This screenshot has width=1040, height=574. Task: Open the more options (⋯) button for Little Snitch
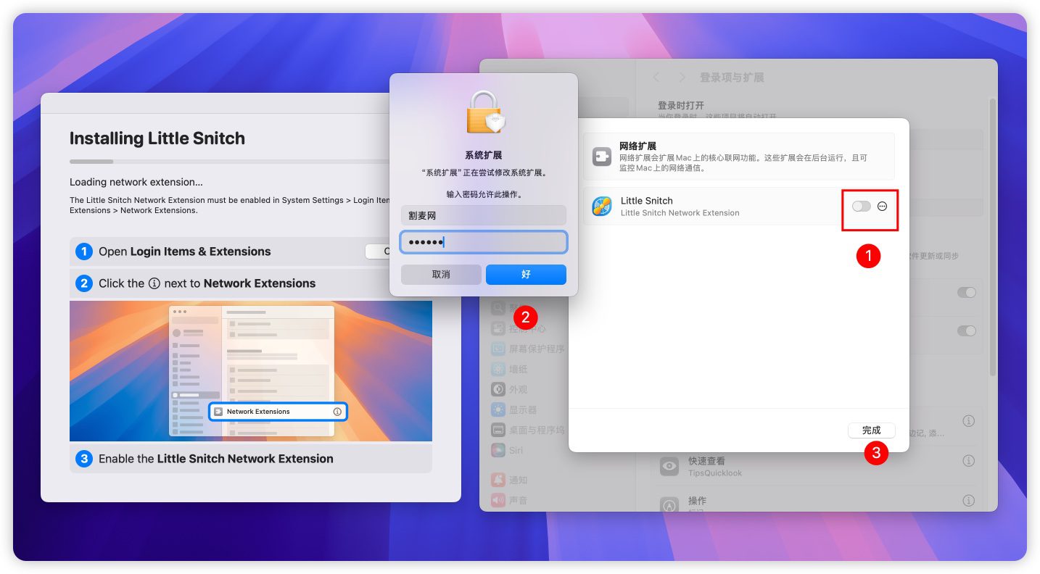pyautogui.click(x=883, y=207)
